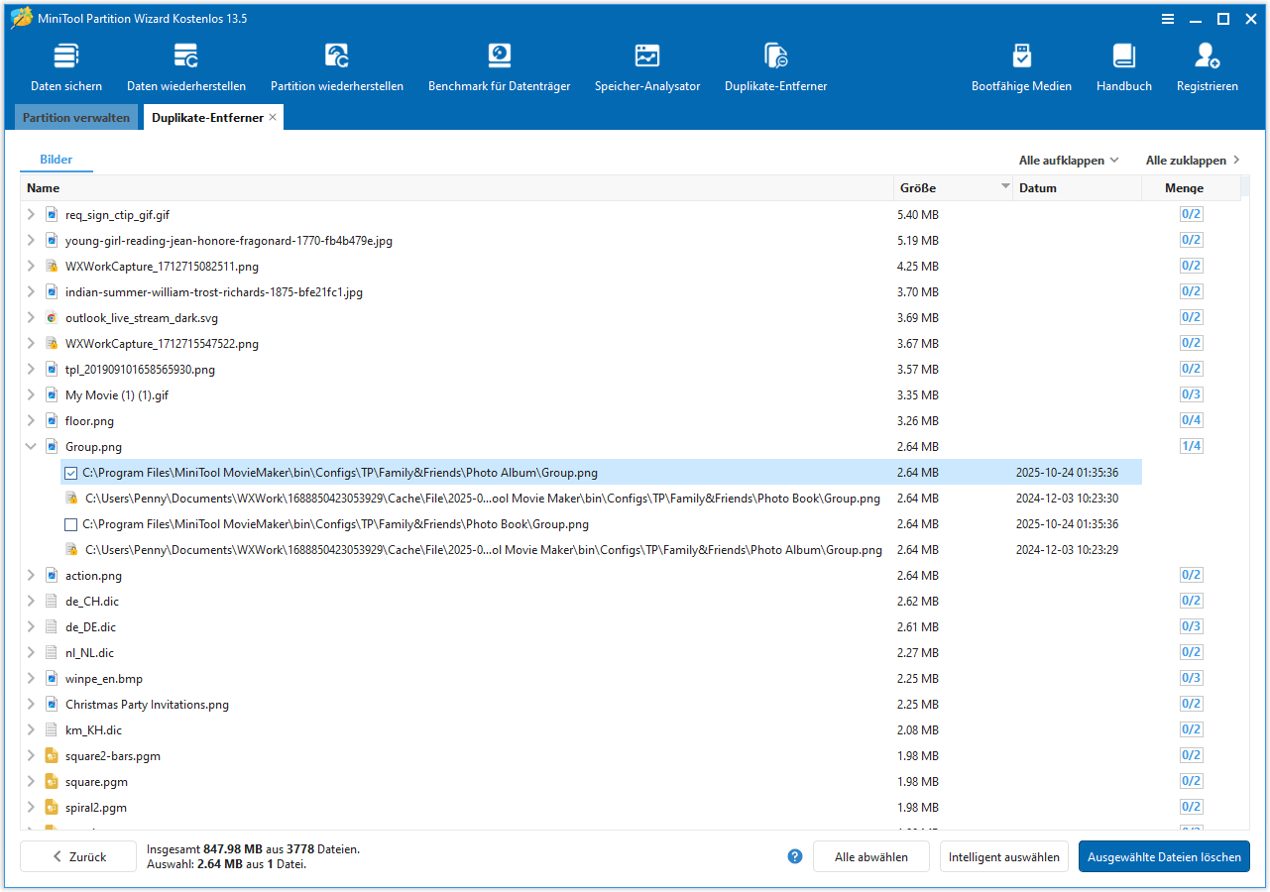Open Bootfähige Medien creator

tap(1021, 64)
